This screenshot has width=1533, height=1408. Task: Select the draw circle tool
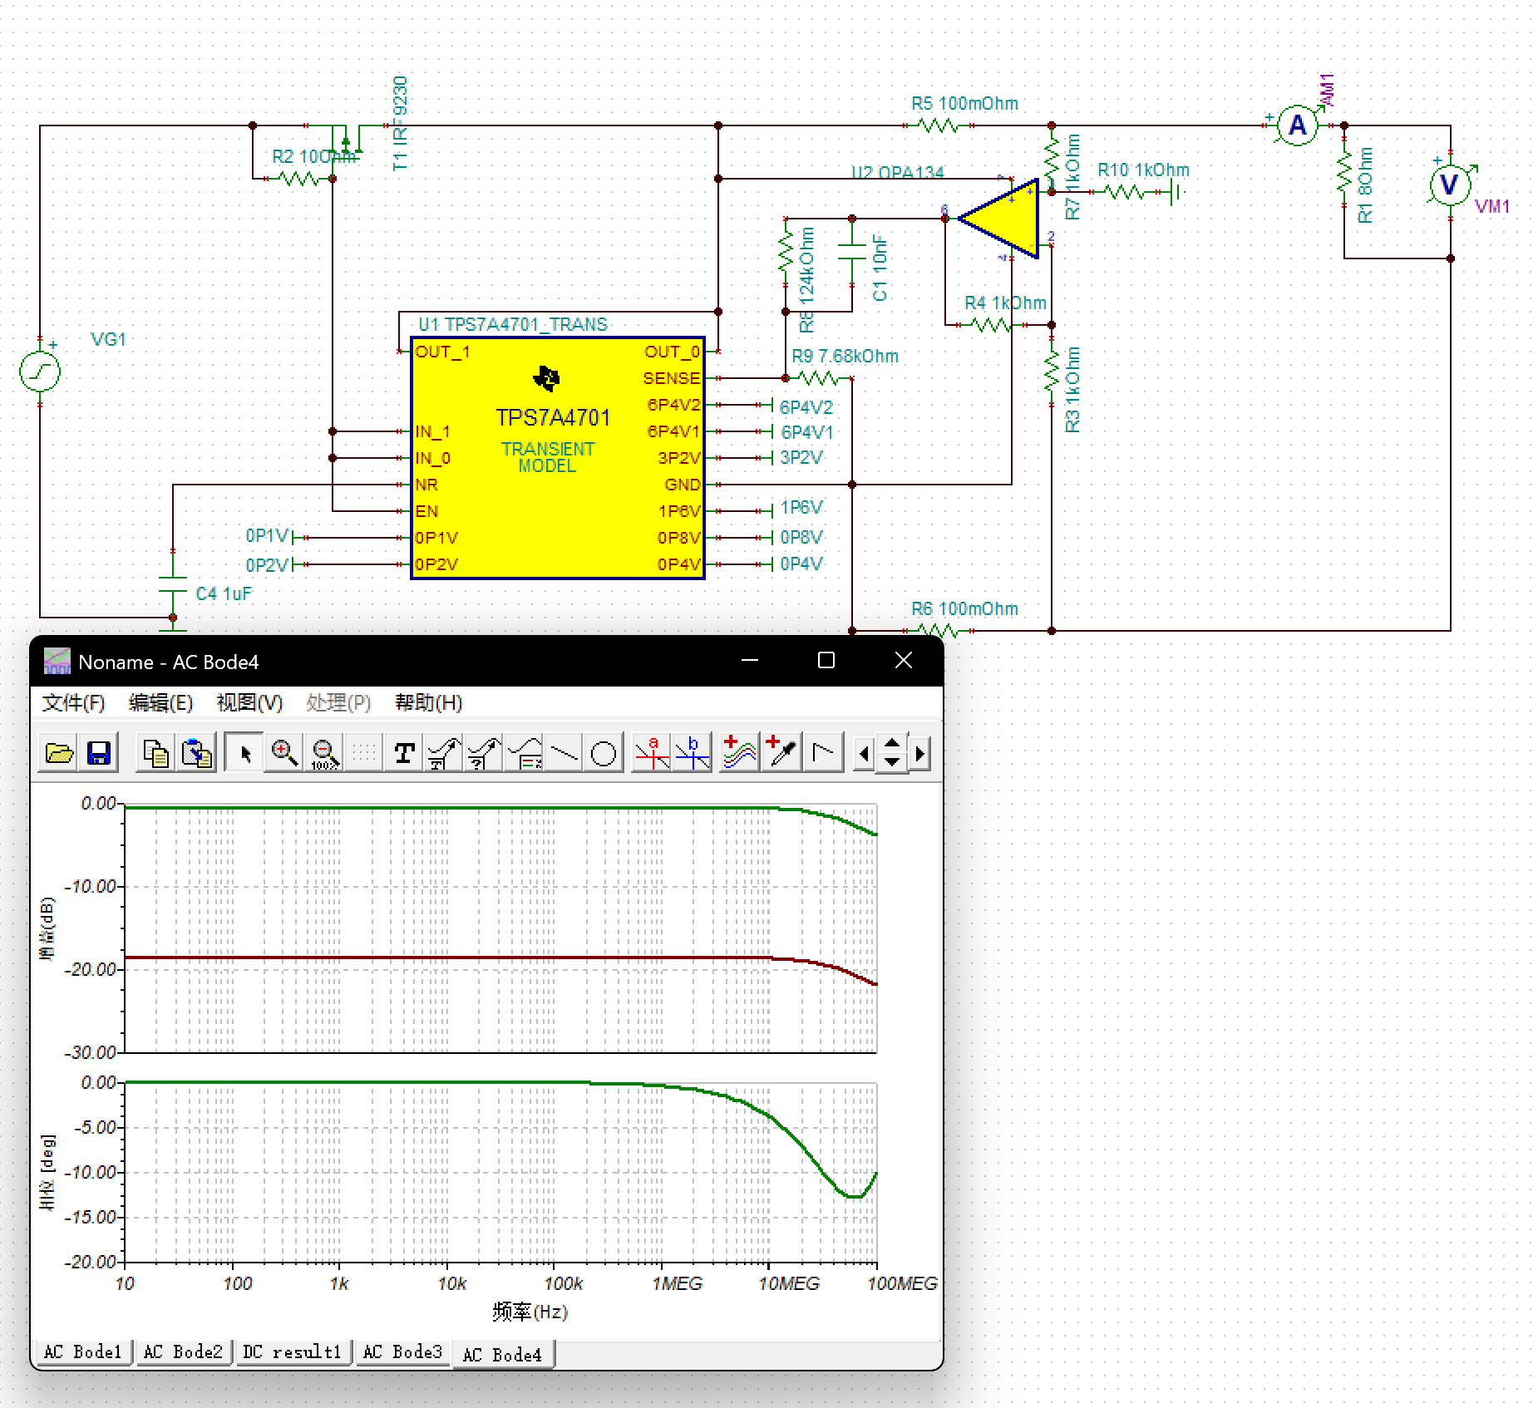click(603, 753)
